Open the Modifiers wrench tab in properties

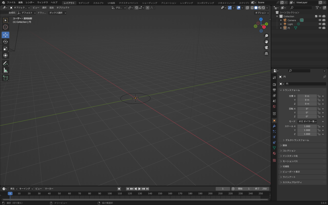(x=274, y=126)
